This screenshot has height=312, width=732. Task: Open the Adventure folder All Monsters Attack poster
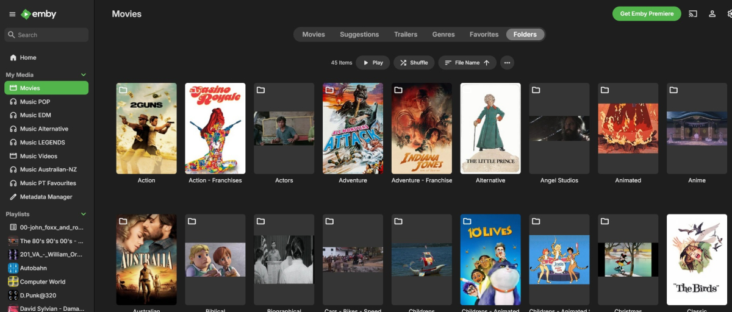point(353,129)
